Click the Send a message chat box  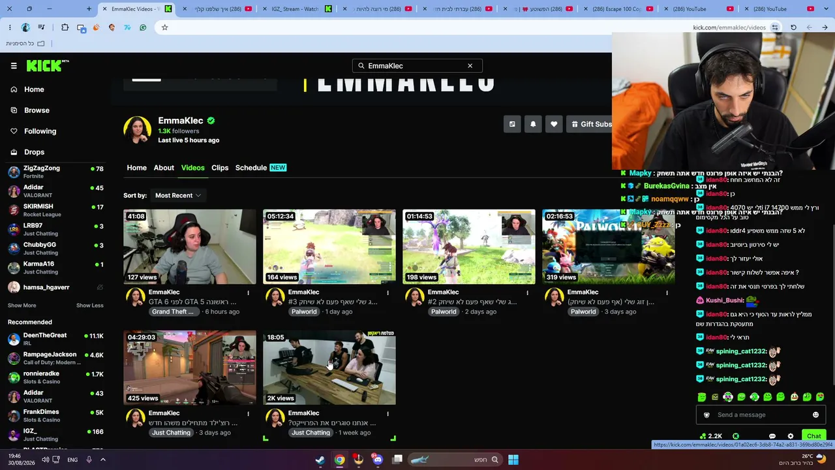[761, 415]
